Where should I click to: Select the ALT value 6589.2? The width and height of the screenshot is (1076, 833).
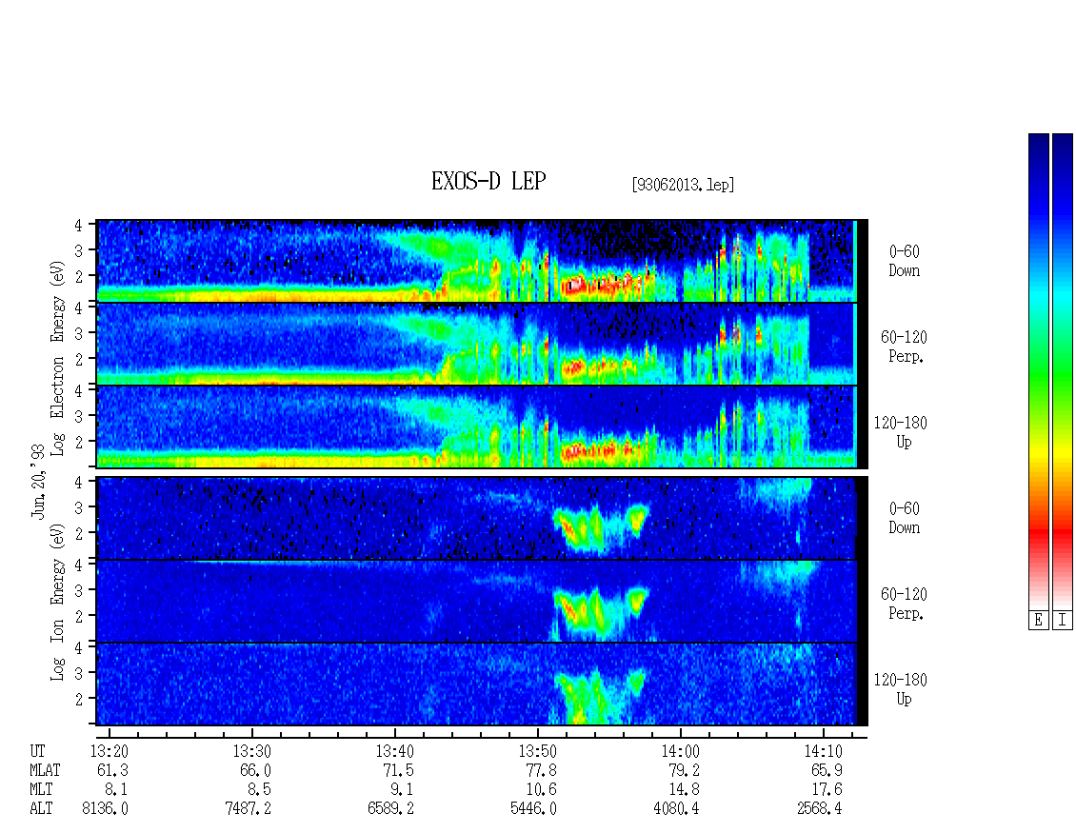(x=390, y=809)
